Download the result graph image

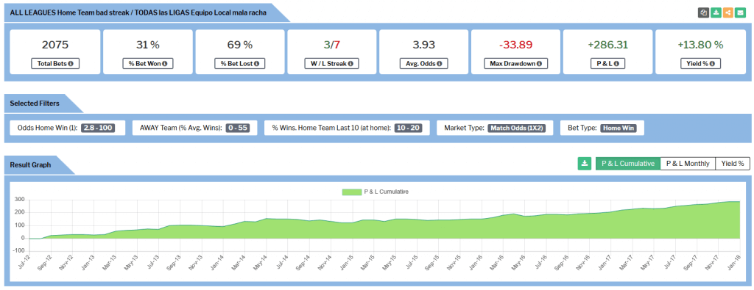click(584, 164)
